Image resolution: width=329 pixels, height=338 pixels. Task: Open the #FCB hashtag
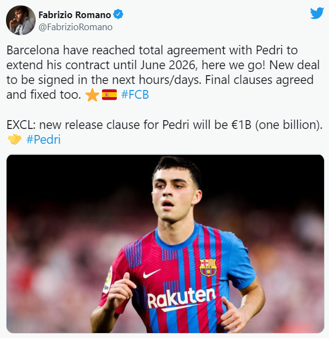135,94
